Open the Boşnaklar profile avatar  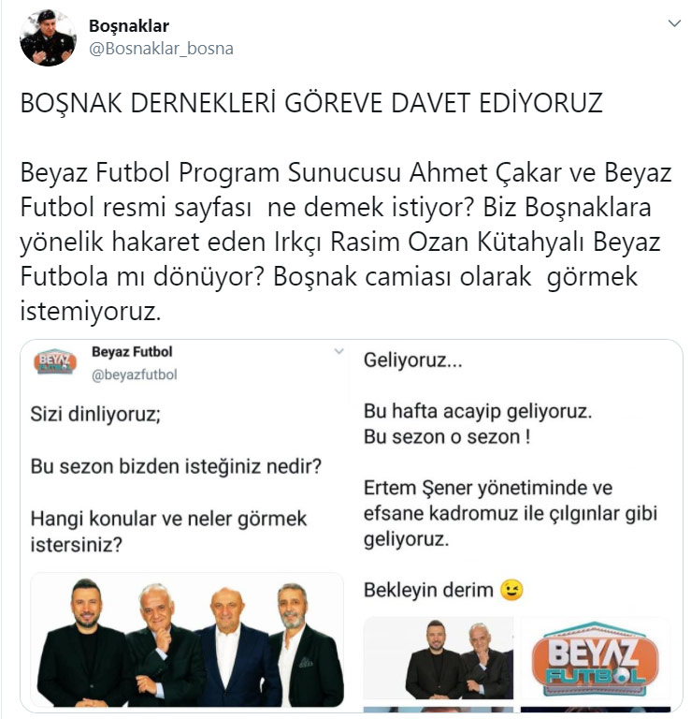pyautogui.click(x=48, y=37)
